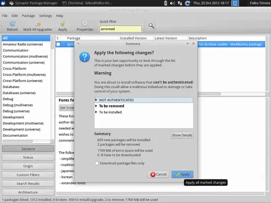The width and height of the screenshot is (271, 203).
Task: Click the Mark All Upgrades icon
Action: click(37, 23)
